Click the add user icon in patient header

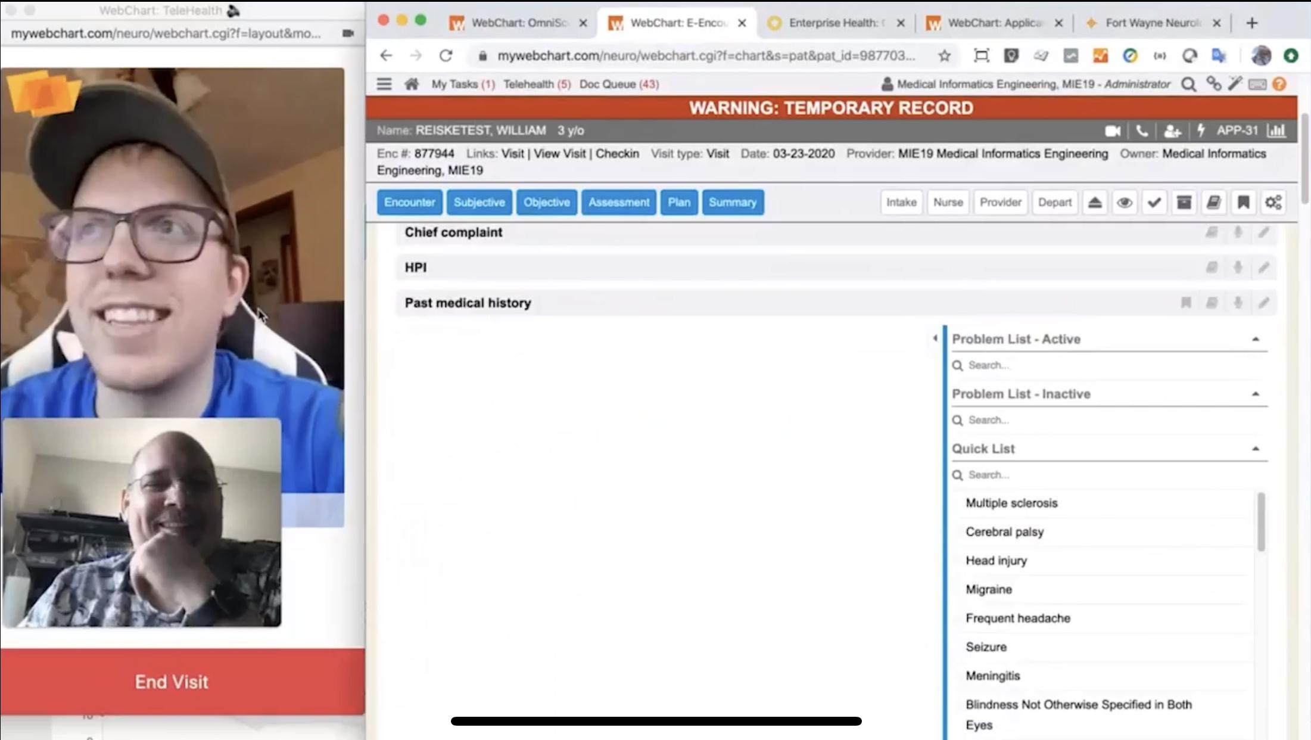1172,131
